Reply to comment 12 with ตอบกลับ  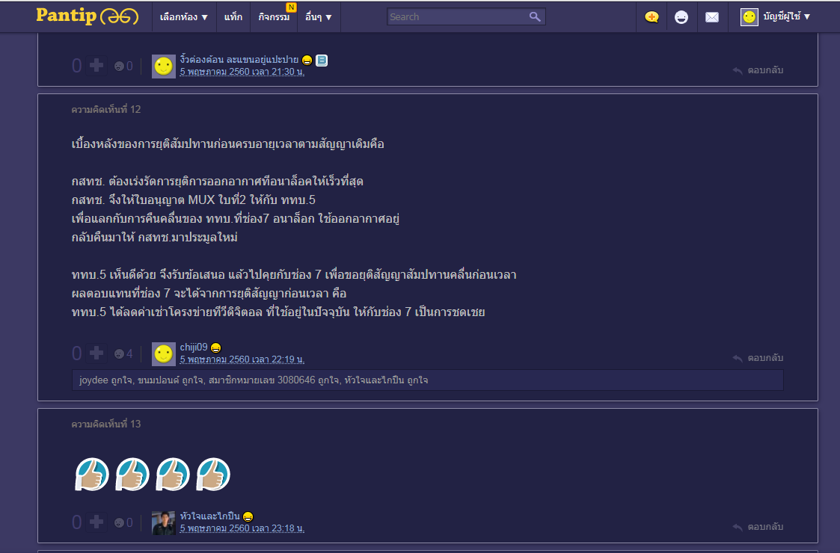(758, 358)
